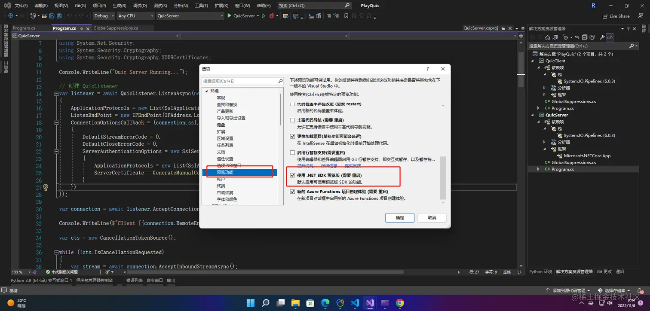The width and height of the screenshot is (650, 311).
Task: Open the Debug configuration dropdown
Action: pos(103,15)
